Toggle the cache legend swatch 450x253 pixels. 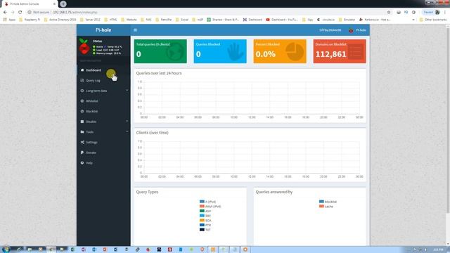pos(321,206)
